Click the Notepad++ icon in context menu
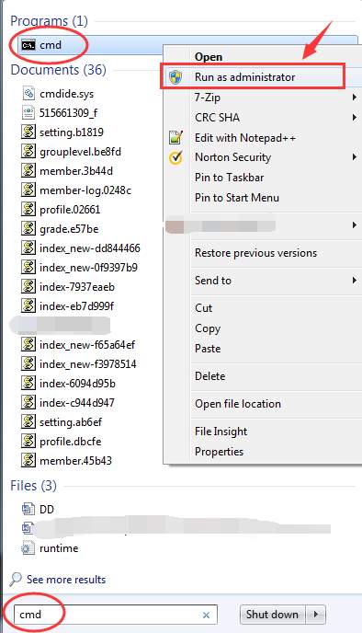The width and height of the screenshot is (362, 633). point(175,138)
